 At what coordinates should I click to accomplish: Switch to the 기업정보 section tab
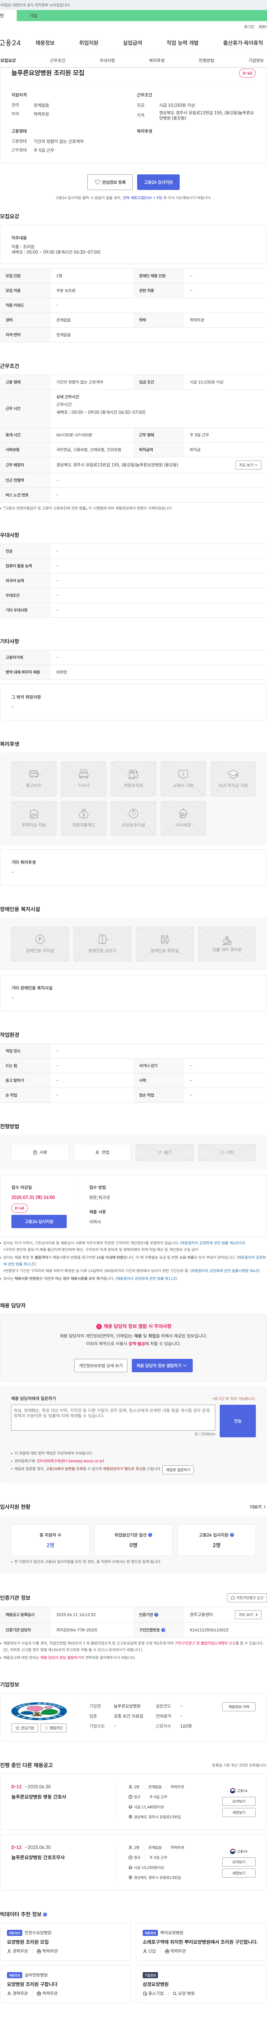256,61
